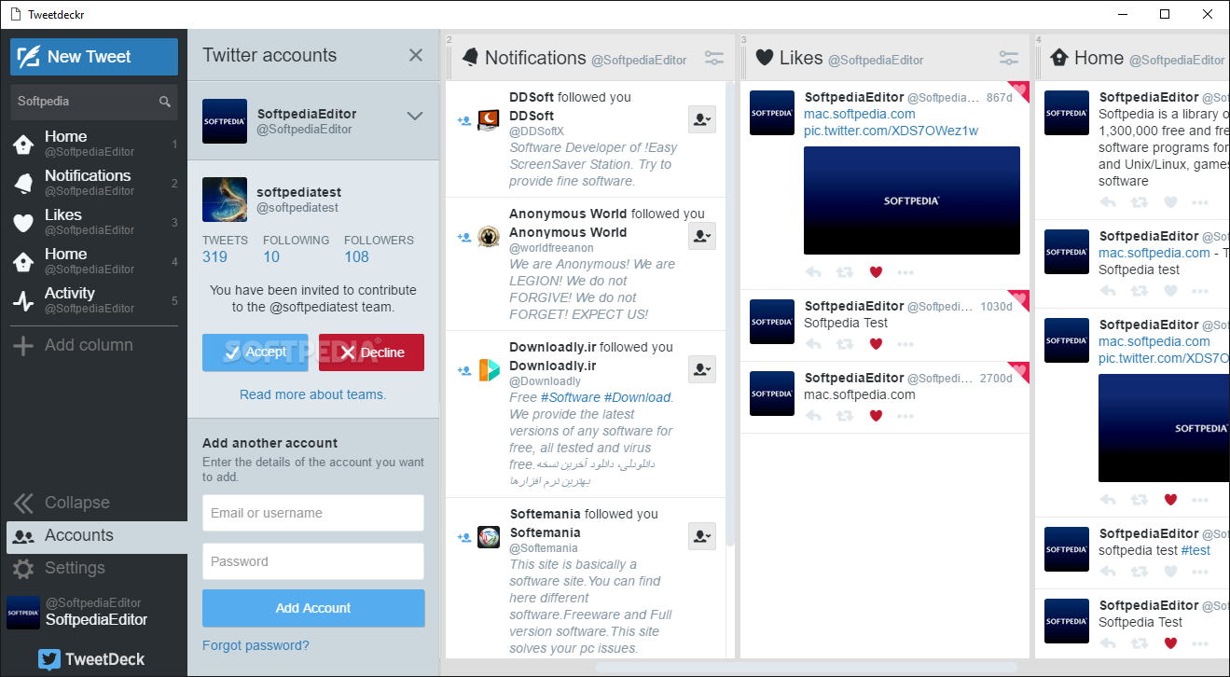Like the Softpedia library tweet in Home
This screenshot has height=677, width=1230.
[x=1170, y=202]
